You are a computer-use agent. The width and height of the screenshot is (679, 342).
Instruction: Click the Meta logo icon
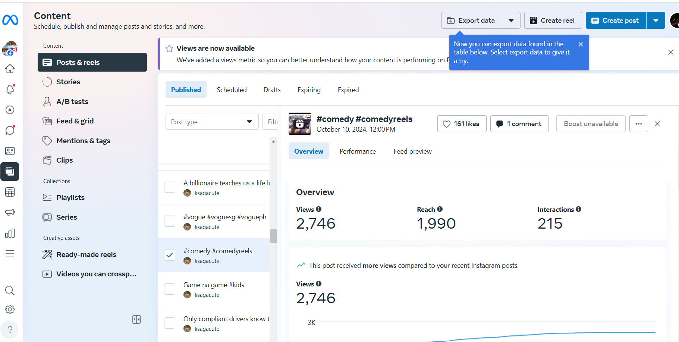point(10,20)
